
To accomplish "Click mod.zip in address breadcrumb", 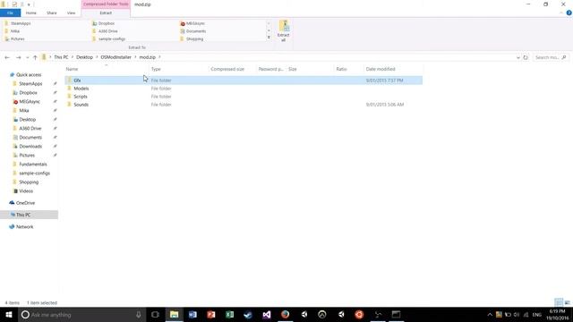I will click(147, 57).
